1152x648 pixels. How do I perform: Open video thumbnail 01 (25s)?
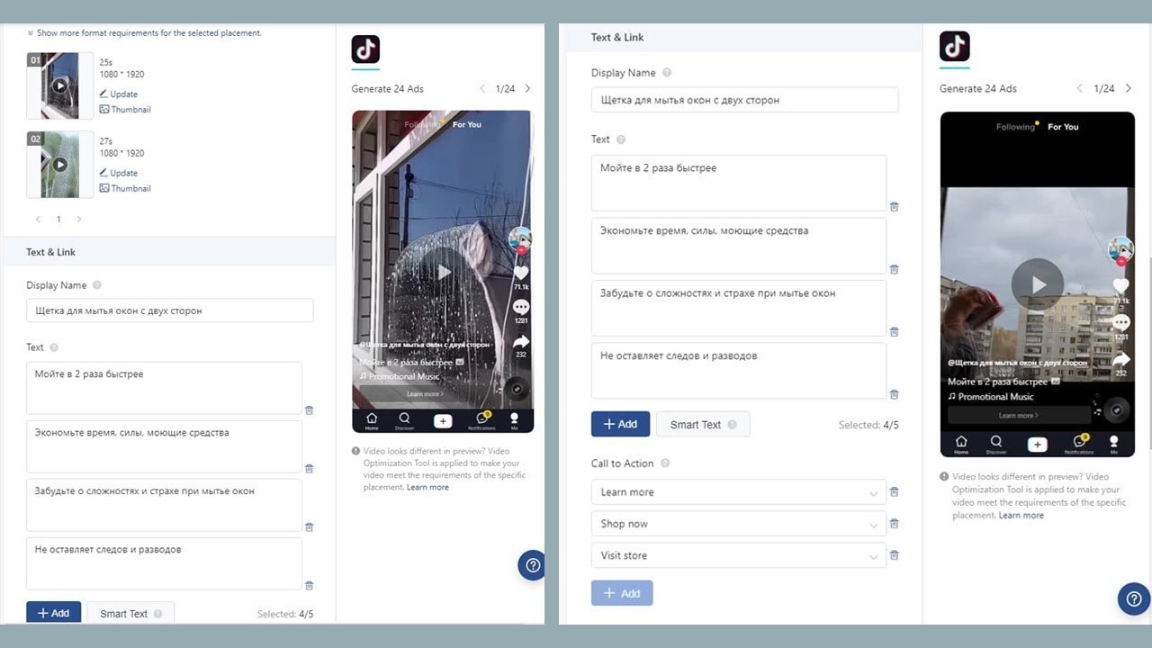point(60,85)
